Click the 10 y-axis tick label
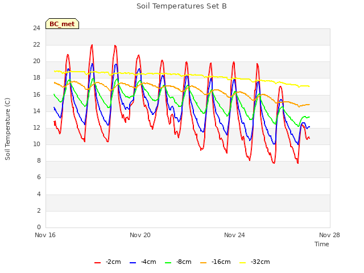This screenshot has height=273, width=364. [36, 144]
